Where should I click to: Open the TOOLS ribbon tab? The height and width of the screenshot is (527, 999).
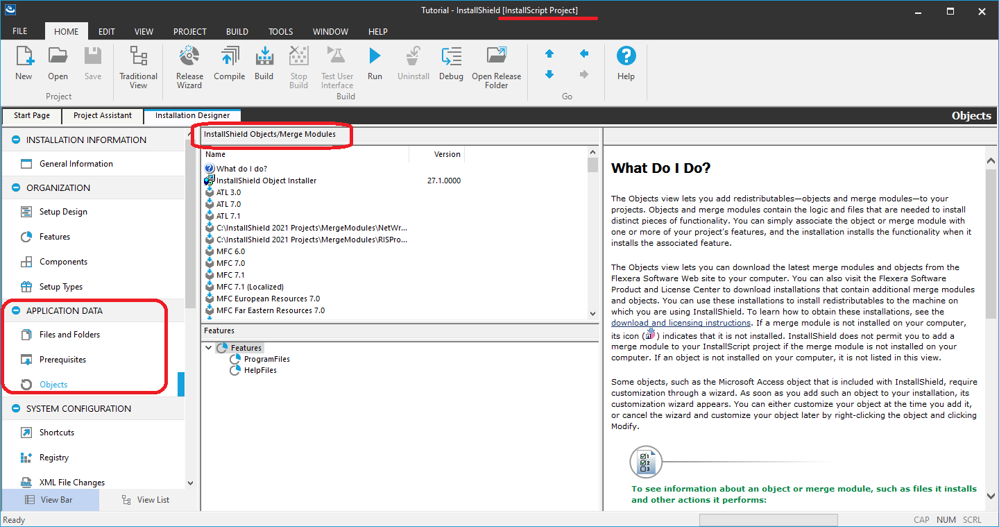(281, 31)
